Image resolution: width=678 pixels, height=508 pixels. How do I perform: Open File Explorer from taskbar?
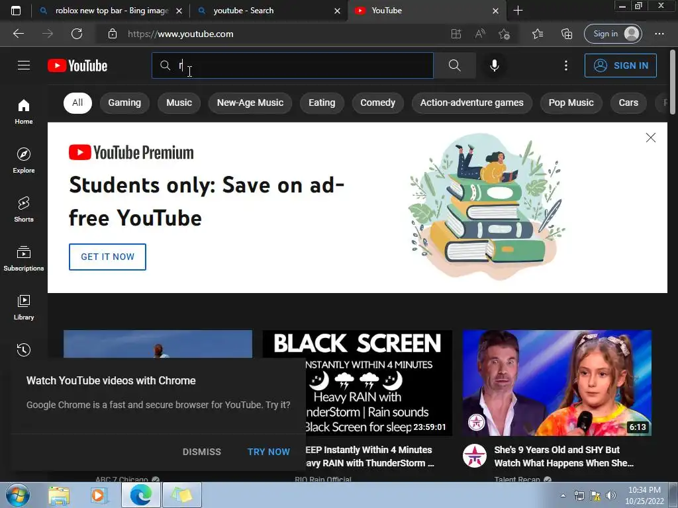click(59, 495)
